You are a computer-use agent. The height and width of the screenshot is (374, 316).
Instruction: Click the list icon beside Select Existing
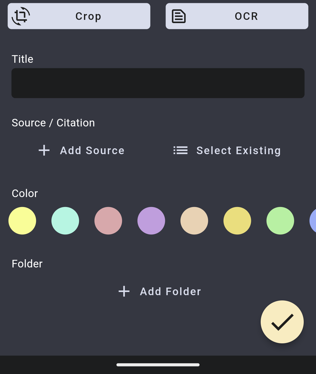pos(181,150)
